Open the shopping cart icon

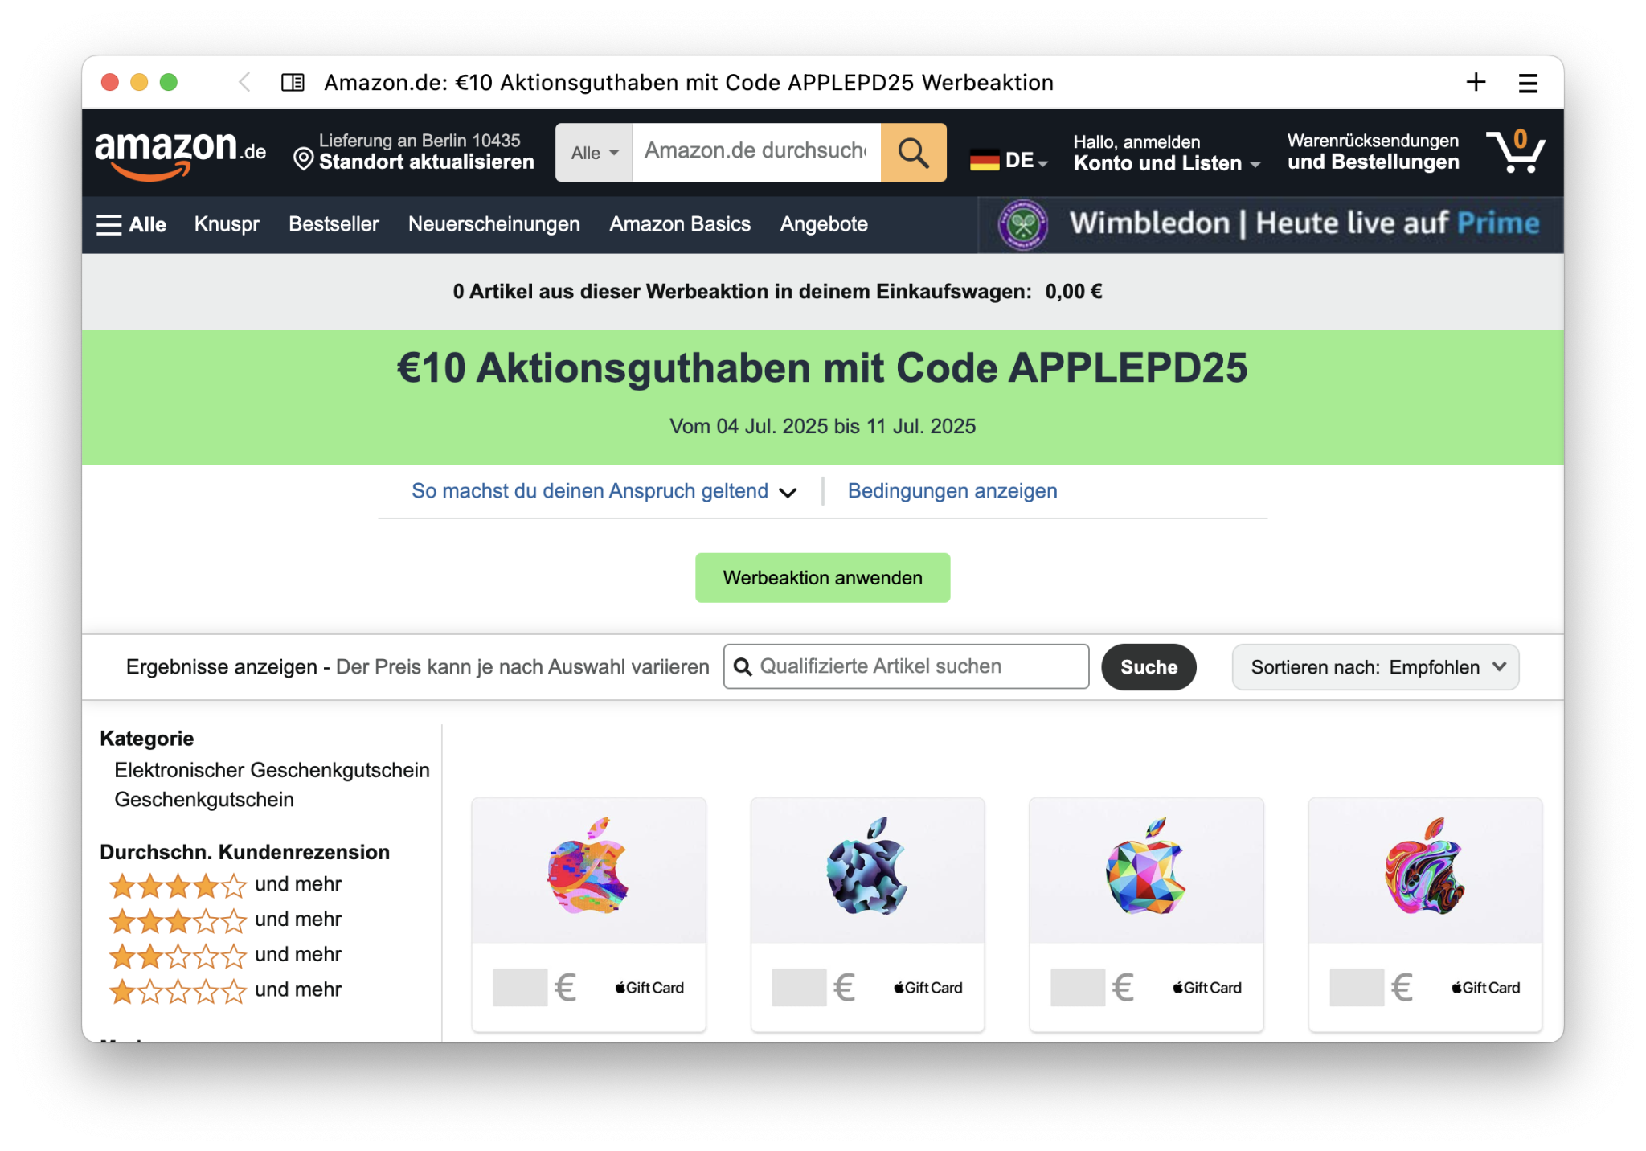(x=1515, y=151)
